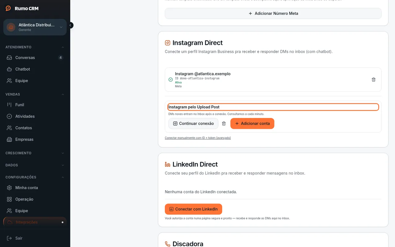Open the Funil page
Screen dimensions: 395x247
pyautogui.click(x=35, y=105)
